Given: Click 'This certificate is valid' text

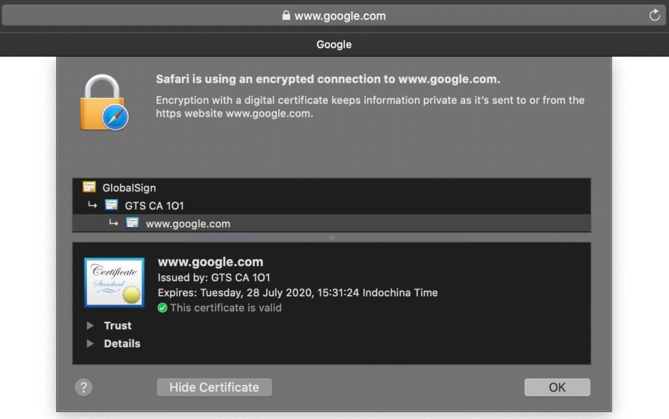Looking at the screenshot, I should pos(225,308).
